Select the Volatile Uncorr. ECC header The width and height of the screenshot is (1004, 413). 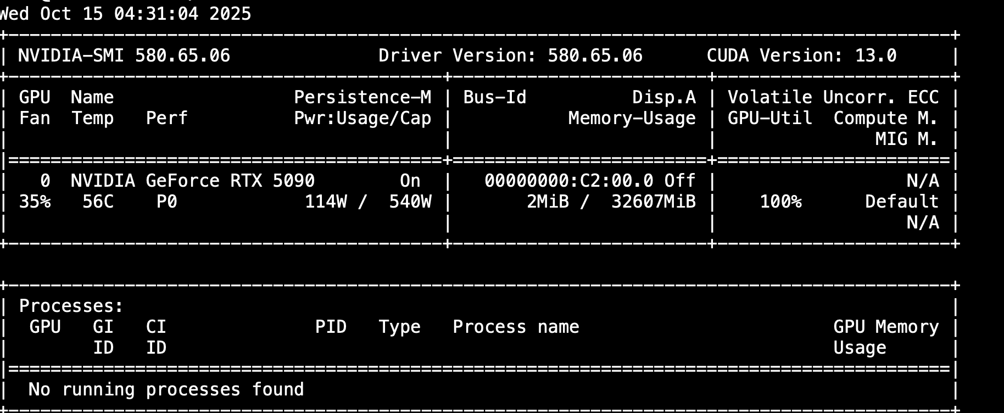click(x=833, y=97)
